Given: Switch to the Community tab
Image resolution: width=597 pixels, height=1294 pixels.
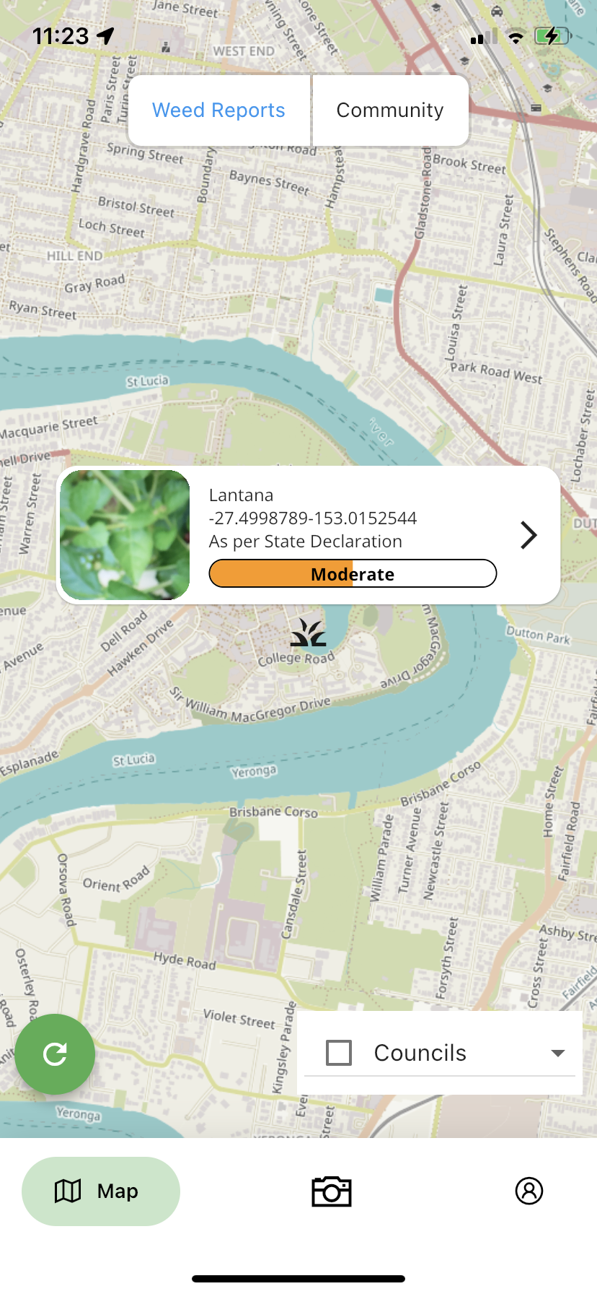Looking at the screenshot, I should point(390,110).
